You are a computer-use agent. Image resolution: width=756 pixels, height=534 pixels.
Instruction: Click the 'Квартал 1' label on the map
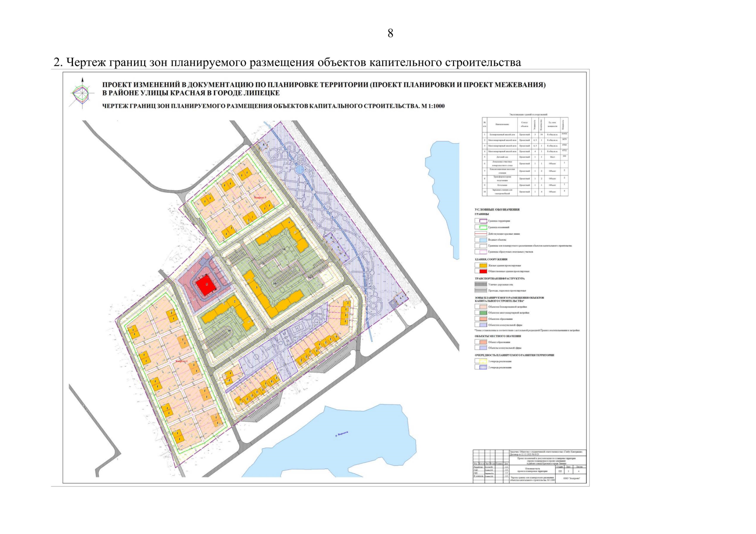[x=182, y=362]
